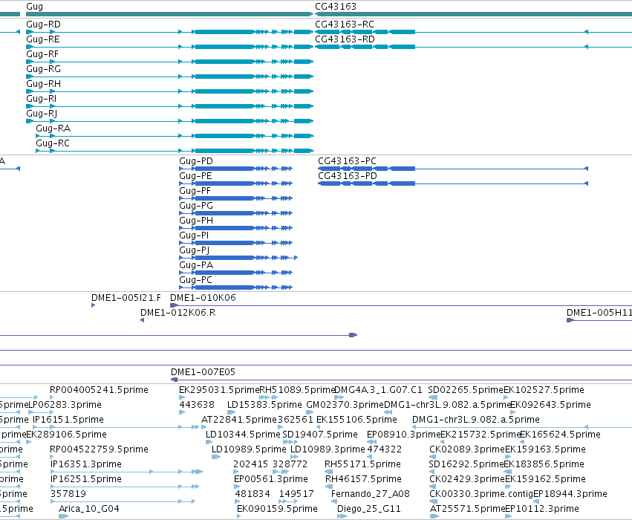Viewport: 632px width, 520px height.
Task: Open the Gug-PC protein label
Action: (195, 281)
